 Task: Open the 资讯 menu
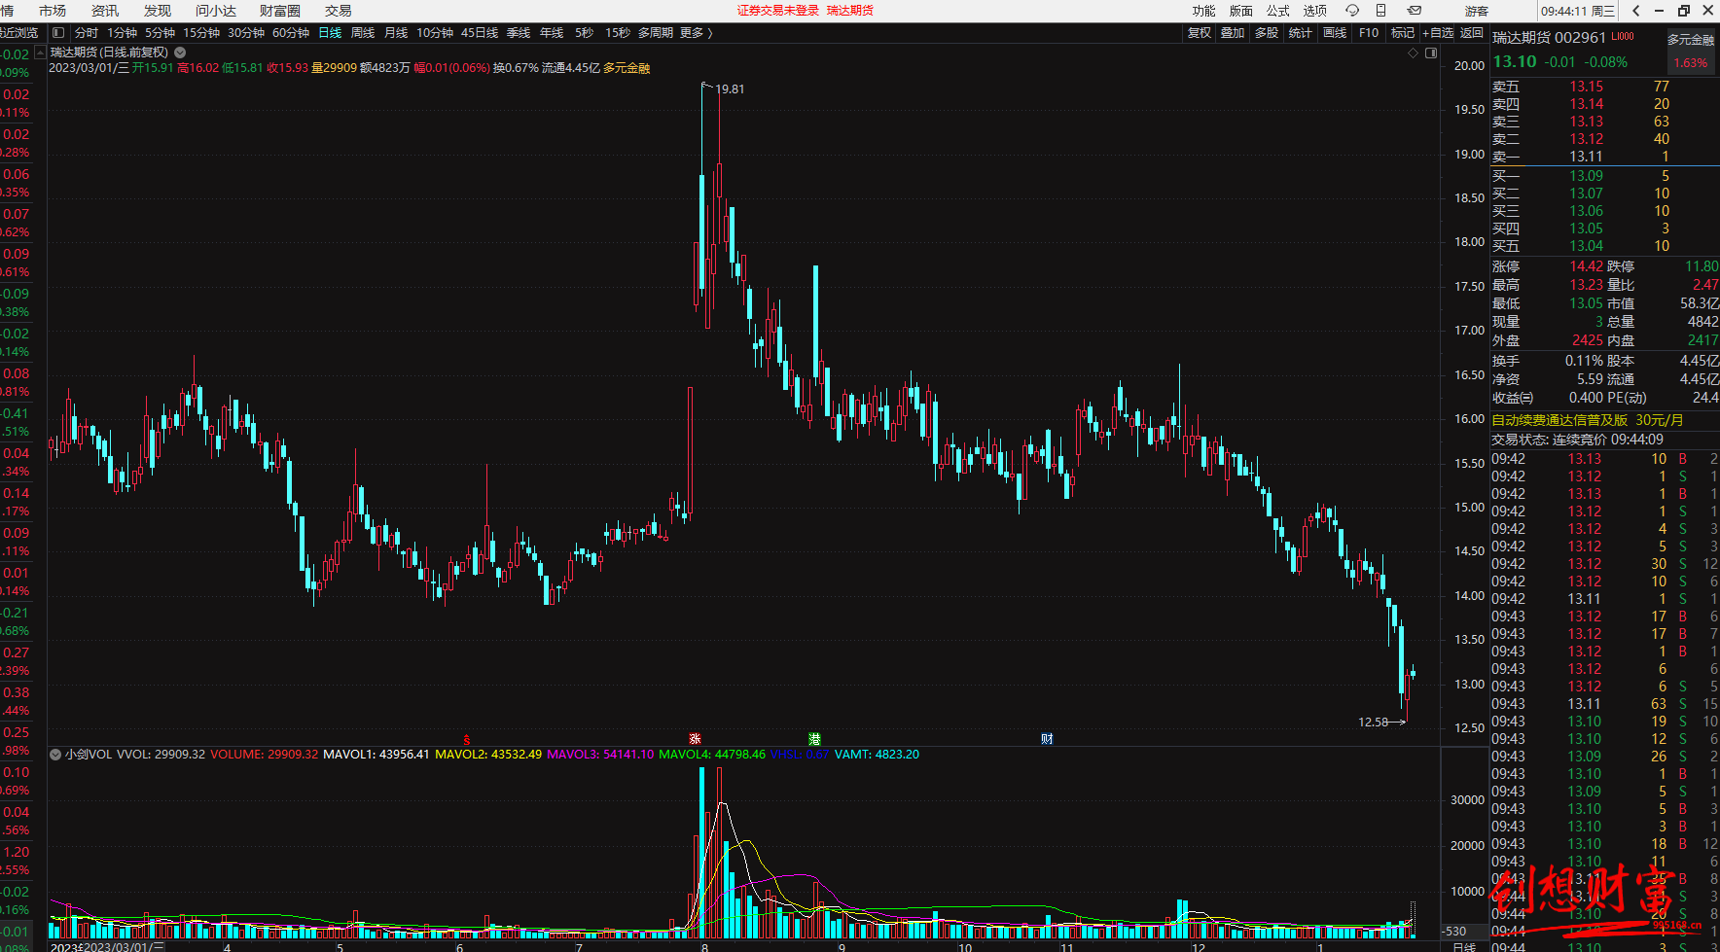click(x=105, y=11)
